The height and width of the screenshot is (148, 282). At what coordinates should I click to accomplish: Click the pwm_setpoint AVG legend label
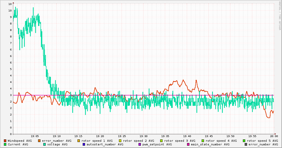(x=157, y=144)
